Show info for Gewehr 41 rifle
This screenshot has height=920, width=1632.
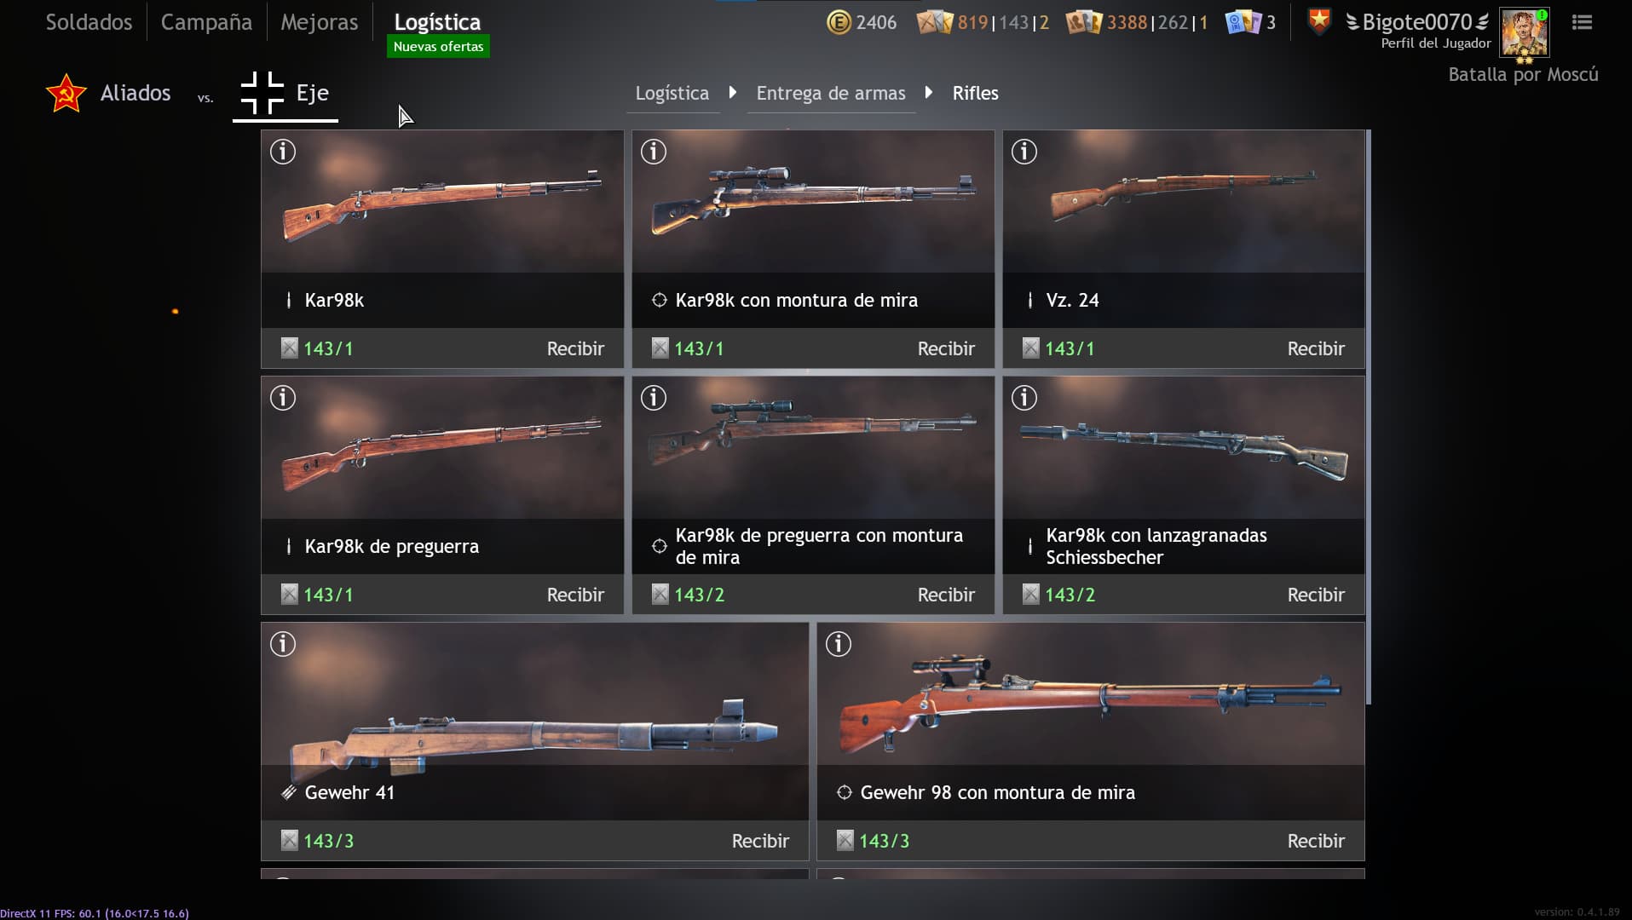(283, 644)
